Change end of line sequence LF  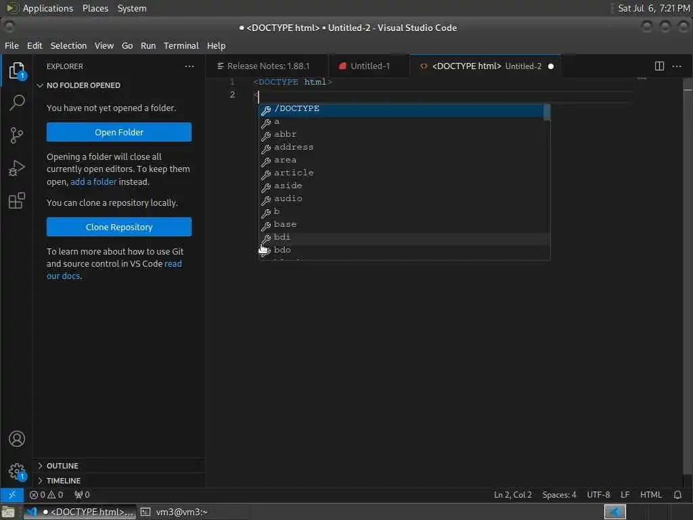click(x=625, y=495)
